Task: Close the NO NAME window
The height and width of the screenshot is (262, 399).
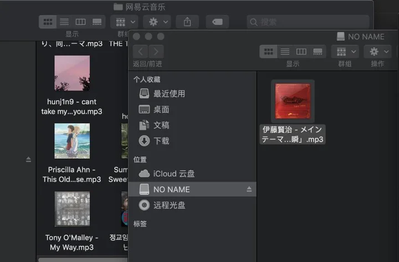Action: click(x=137, y=37)
